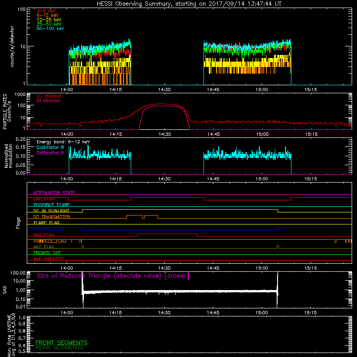This screenshot has width=357, height=357.
Task: Click the REAR SEGMENTS legend label
Action: click(59, 348)
